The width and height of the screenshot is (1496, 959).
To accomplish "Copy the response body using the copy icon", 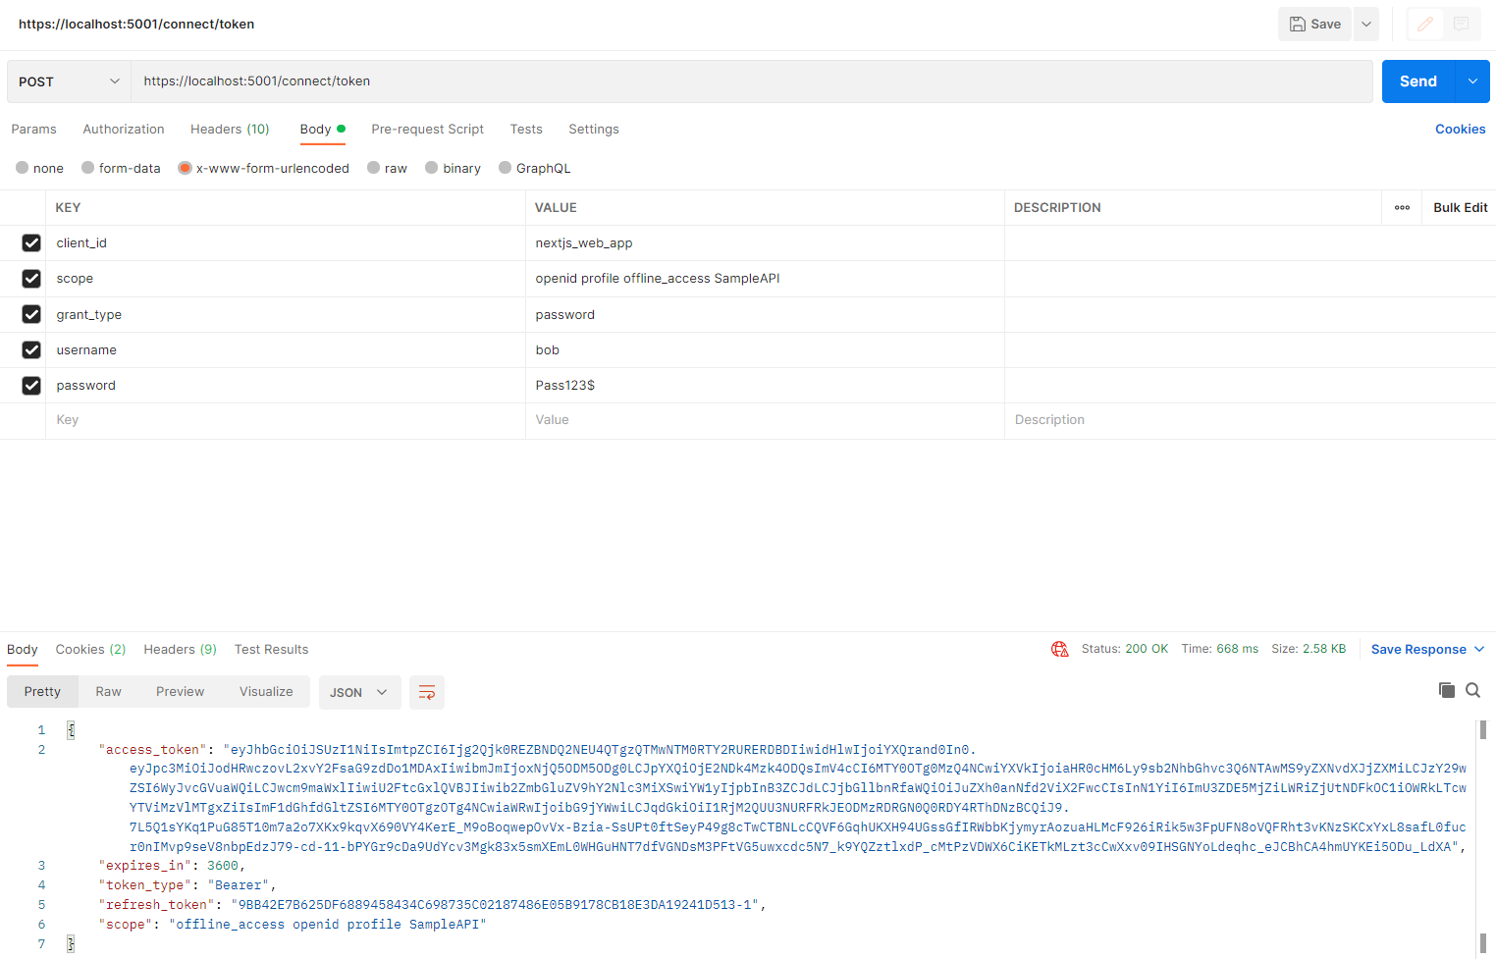I will 1446,690.
